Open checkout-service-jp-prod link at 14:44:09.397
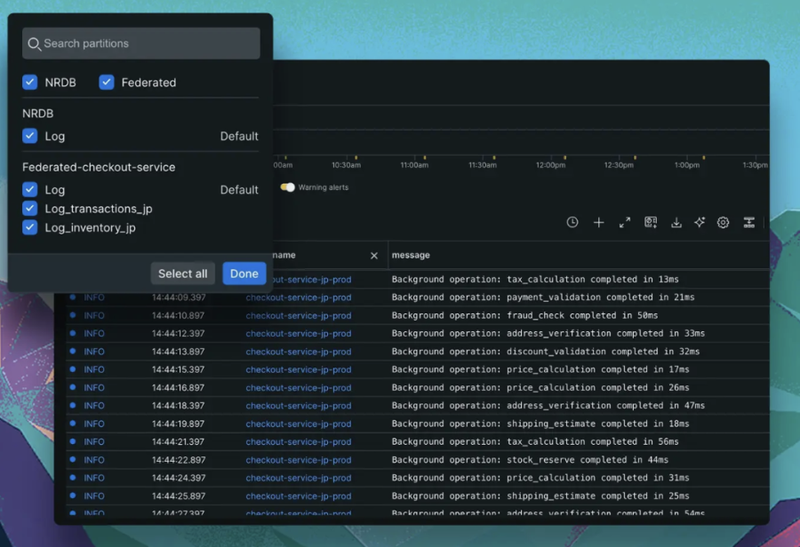 point(299,297)
